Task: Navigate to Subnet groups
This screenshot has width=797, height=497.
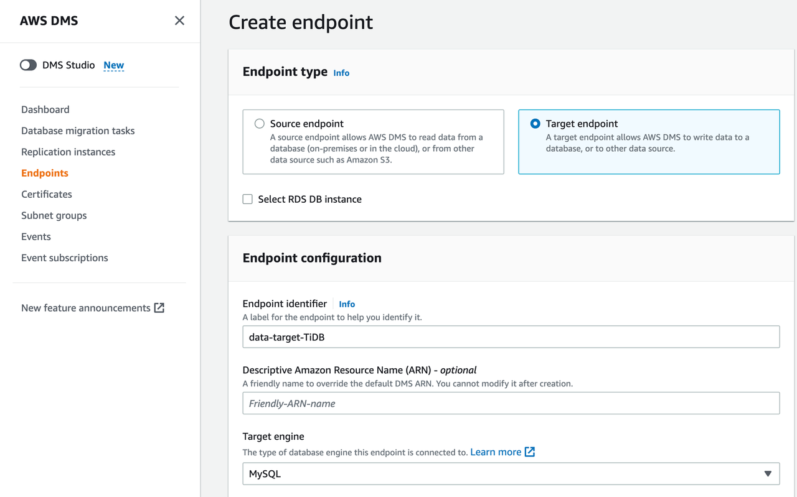Action: coord(54,215)
